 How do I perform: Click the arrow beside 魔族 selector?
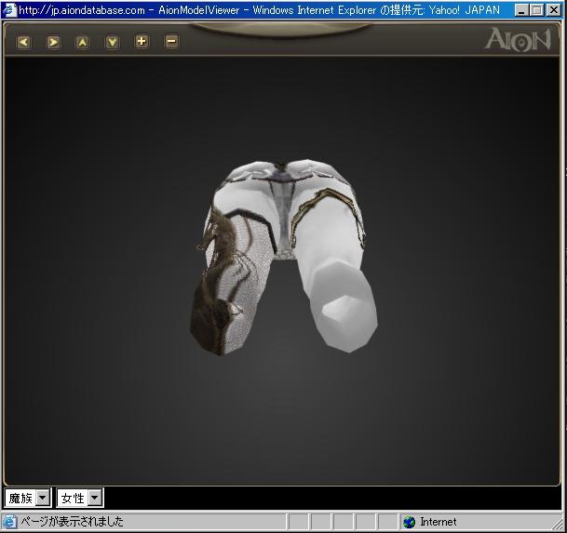[43, 499]
